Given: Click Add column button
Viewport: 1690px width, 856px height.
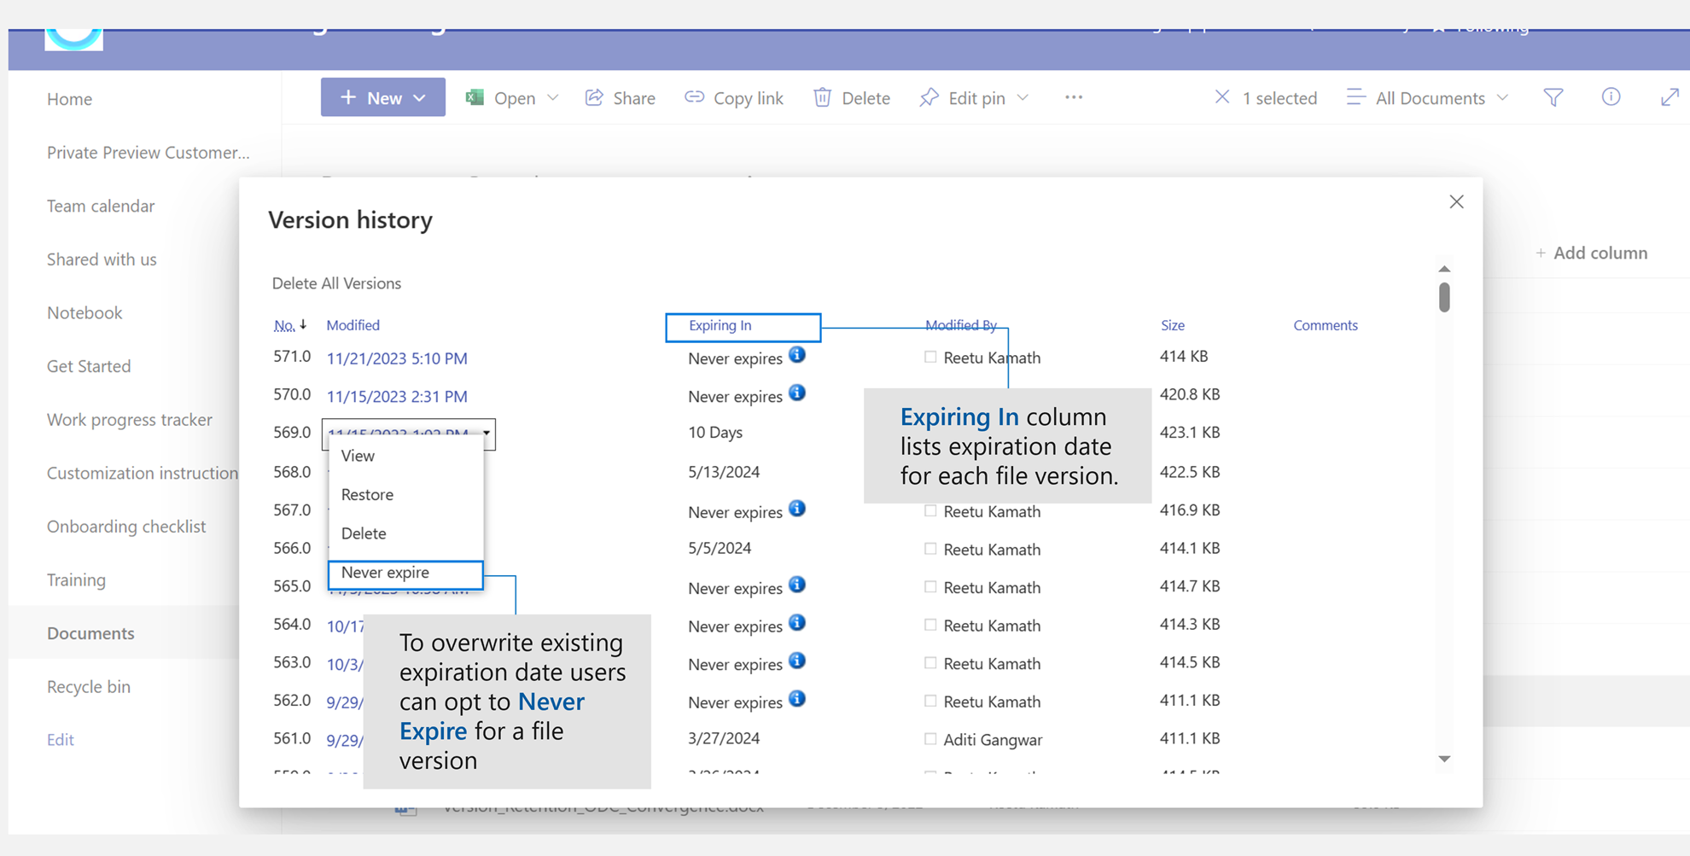Looking at the screenshot, I should [1592, 253].
